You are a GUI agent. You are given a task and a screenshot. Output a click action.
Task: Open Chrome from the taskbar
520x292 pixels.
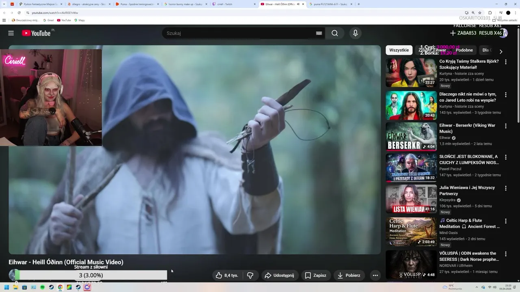pos(60,287)
